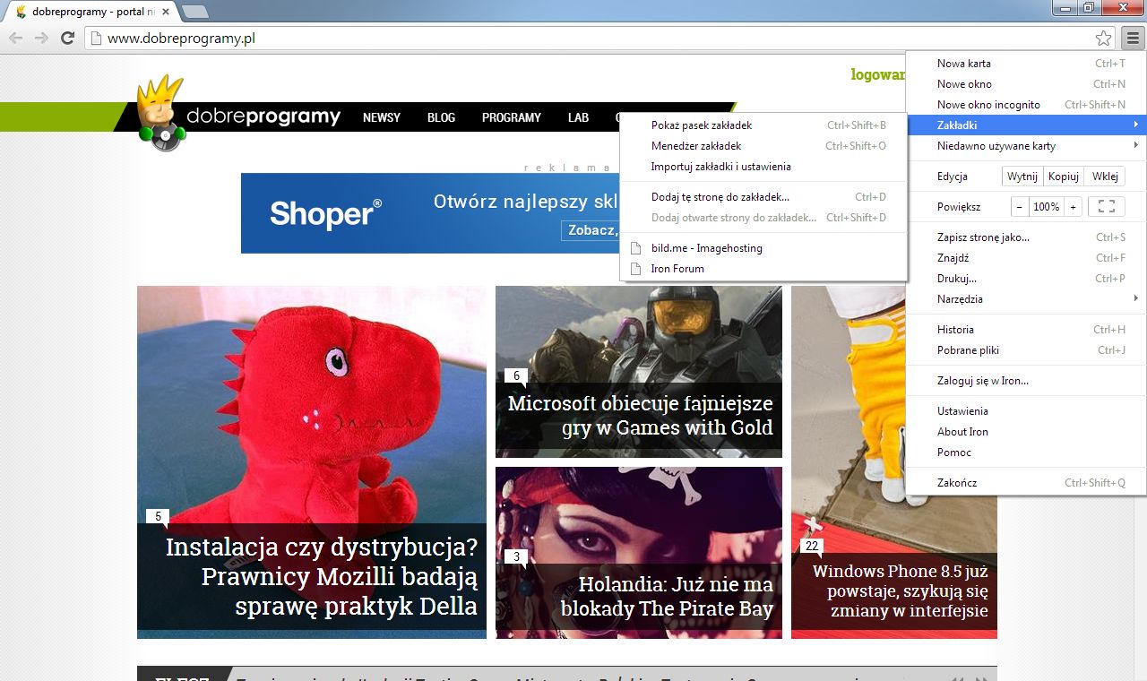Open Pobrane pliki
Image resolution: width=1147 pixels, height=681 pixels.
[x=1026, y=350]
